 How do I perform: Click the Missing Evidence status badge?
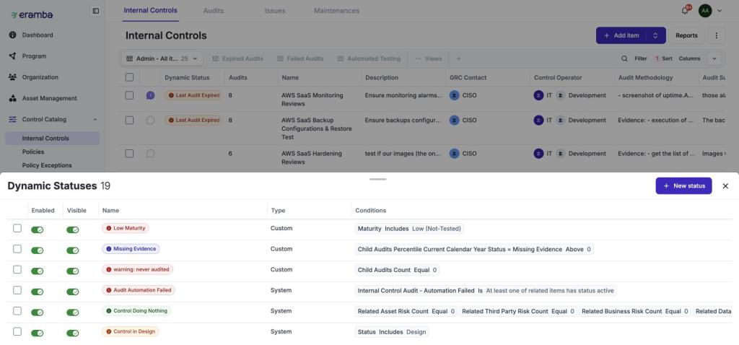(x=131, y=249)
